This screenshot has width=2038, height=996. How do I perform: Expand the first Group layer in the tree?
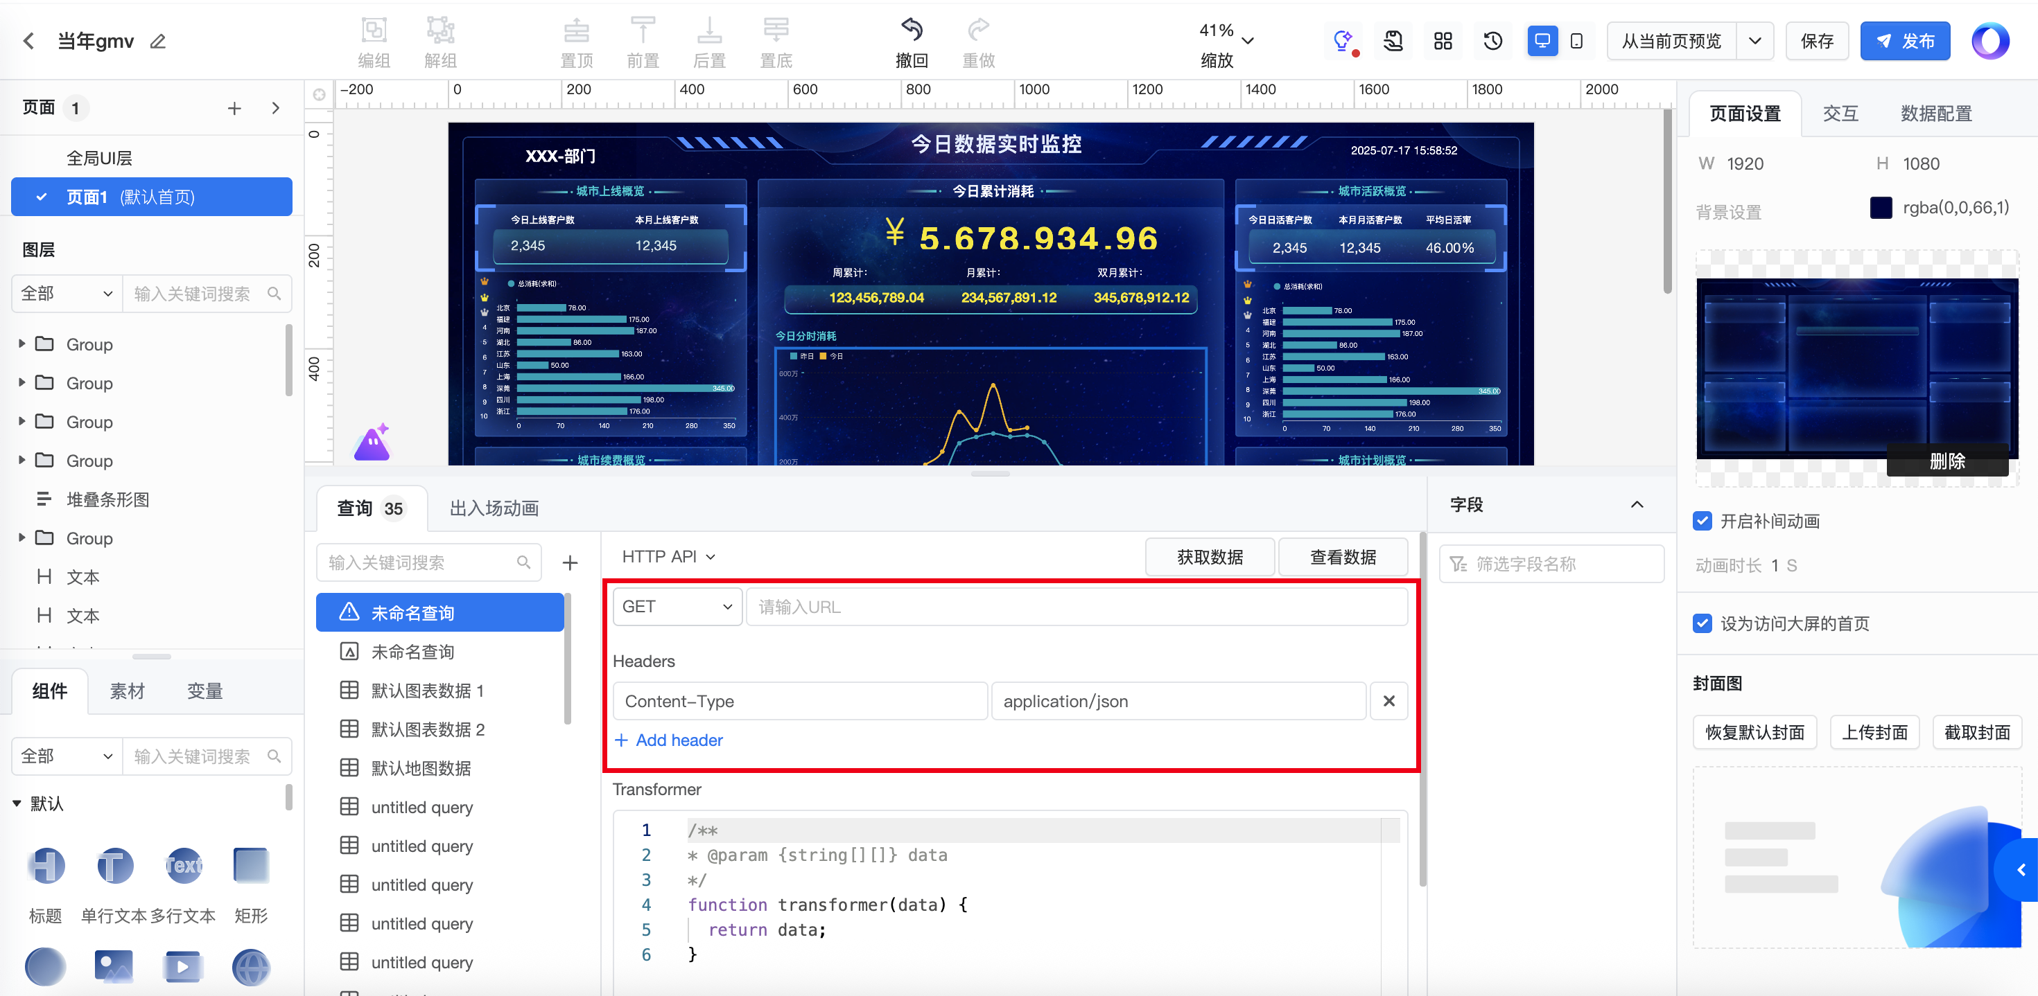(x=22, y=344)
